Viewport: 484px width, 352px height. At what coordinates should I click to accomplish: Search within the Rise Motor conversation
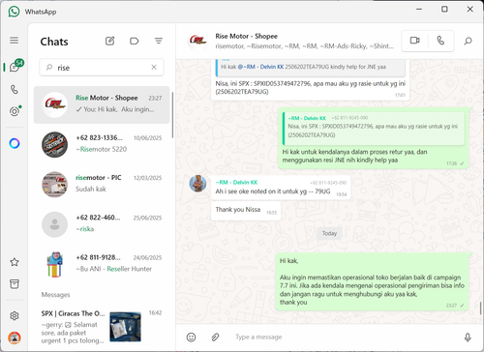tap(468, 41)
